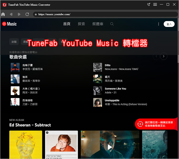The width and height of the screenshot is (179, 159).
Task: Select the 放鬆 mood chip
Action: (14, 42)
